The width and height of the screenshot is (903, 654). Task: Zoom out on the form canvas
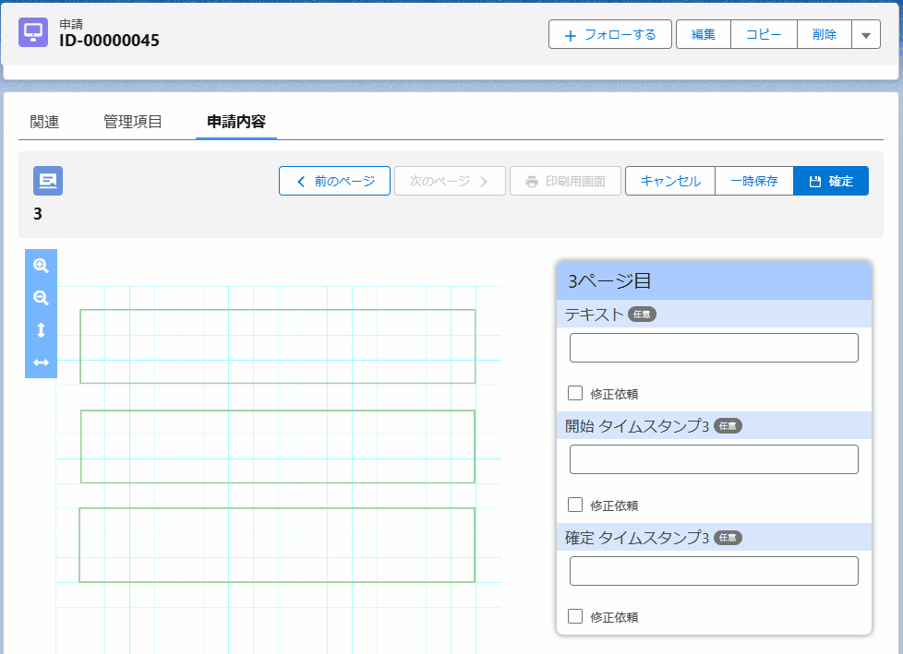(41, 298)
